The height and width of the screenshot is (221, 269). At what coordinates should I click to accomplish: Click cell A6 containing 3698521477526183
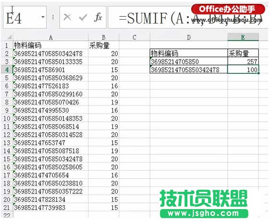(x=50, y=86)
